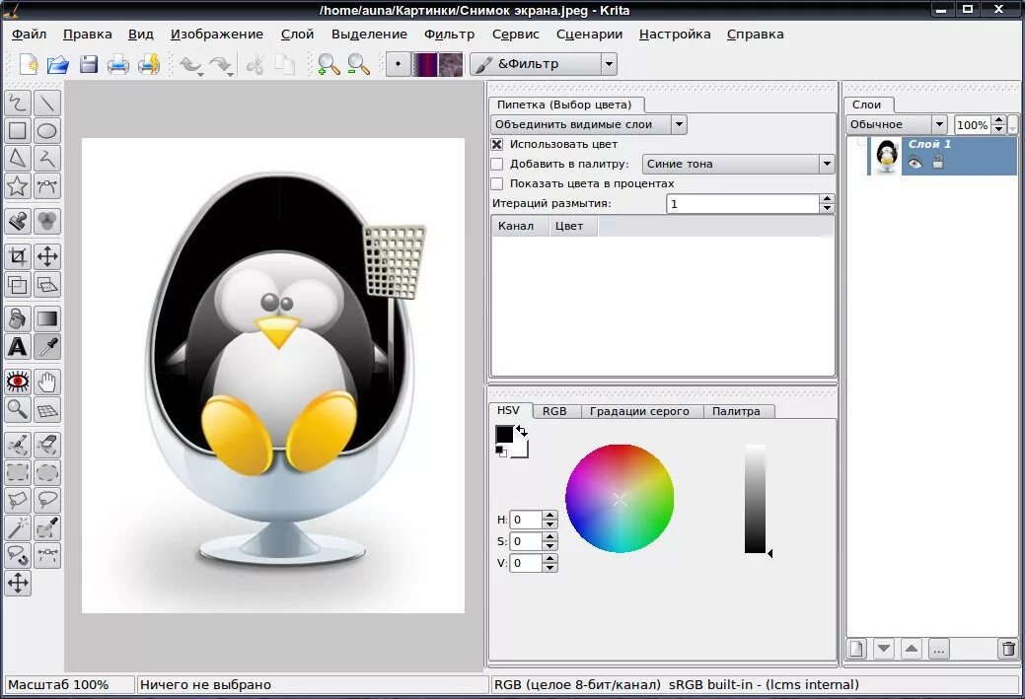The height and width of the screenshot is (699, 1025).
Task: Add a new layer with page button
Action: [857, 649]
